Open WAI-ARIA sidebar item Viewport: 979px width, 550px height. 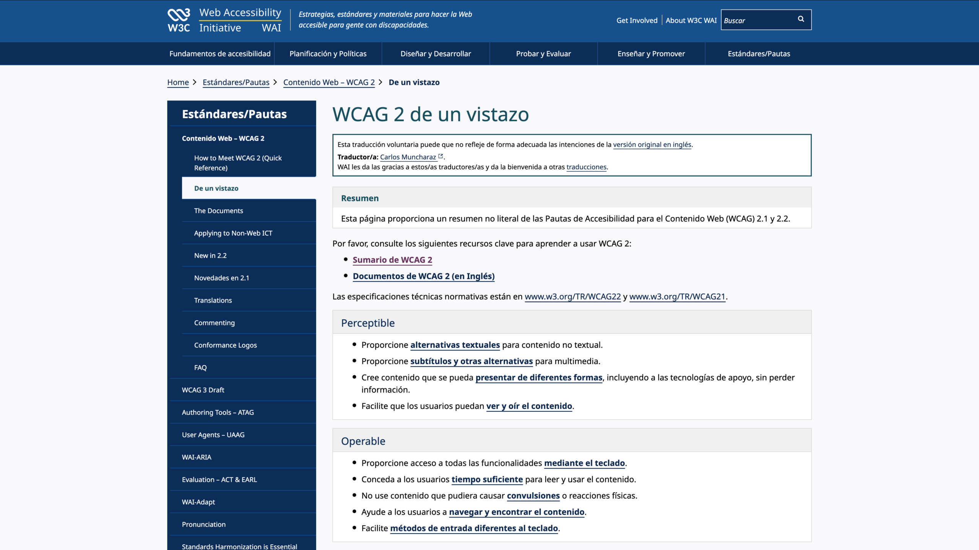pos(242,457)
